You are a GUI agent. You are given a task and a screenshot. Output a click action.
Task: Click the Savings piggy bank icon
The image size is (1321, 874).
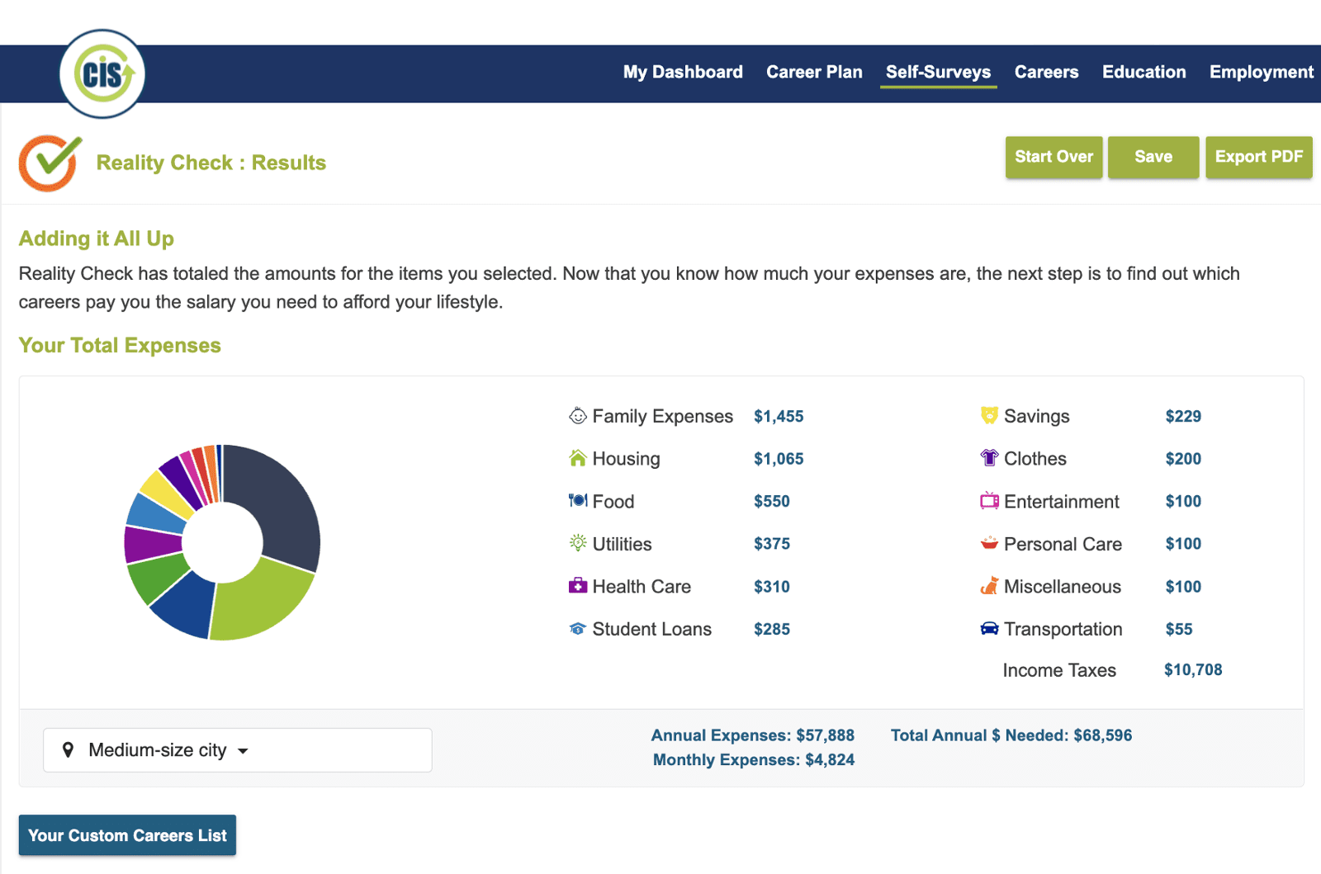pyautogui.click(x=989, y=415)
